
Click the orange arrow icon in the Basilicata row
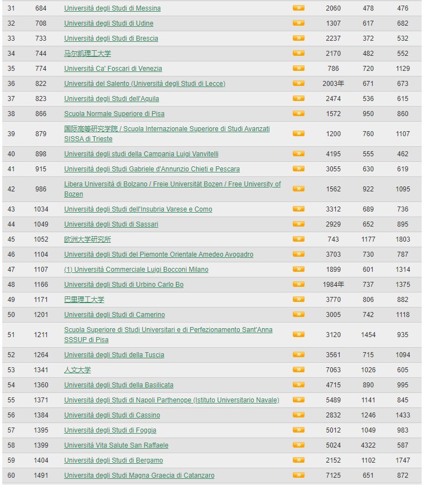(298, 385)
